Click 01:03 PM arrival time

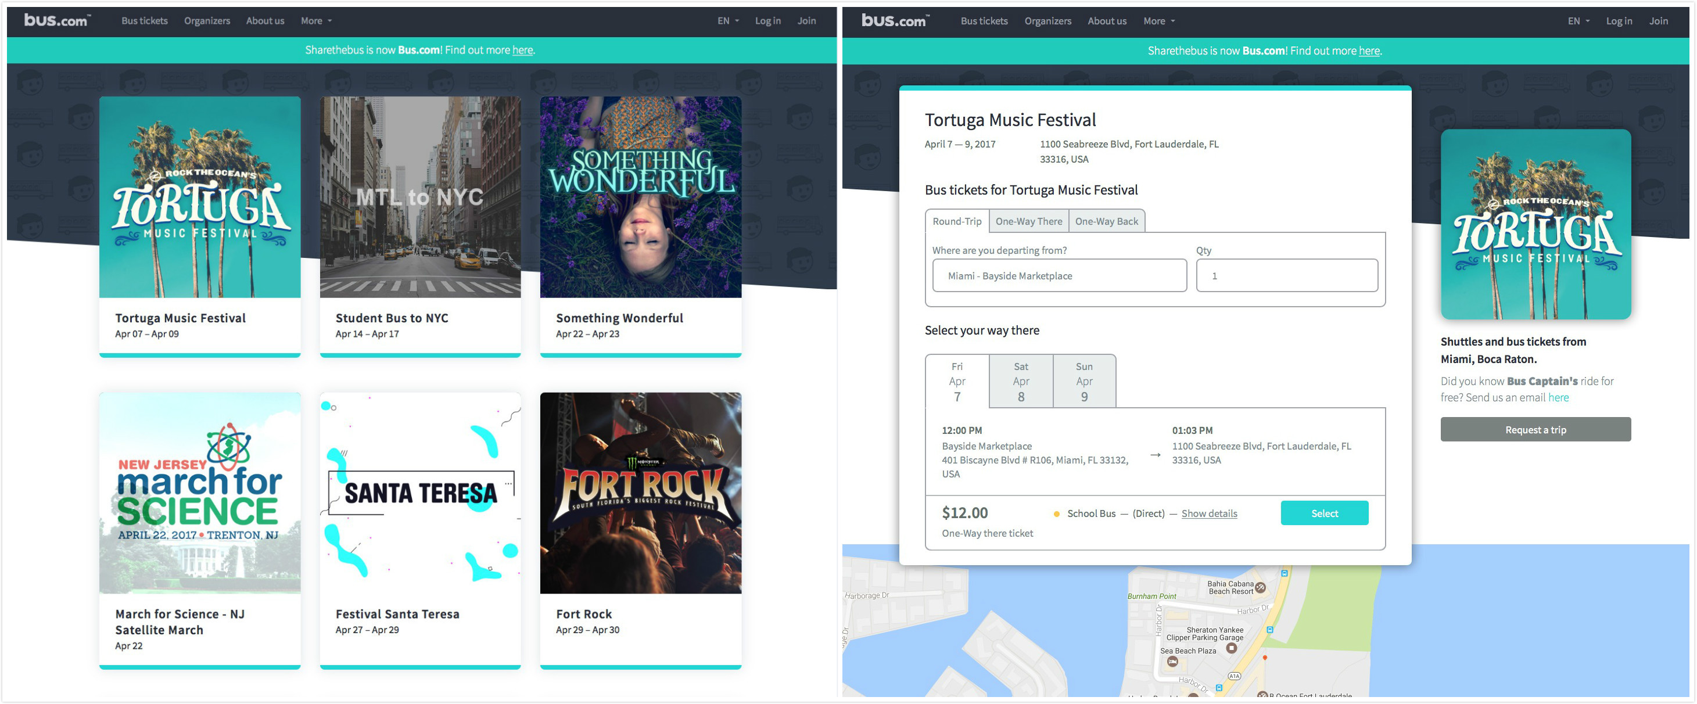(x=1192, y=430)
